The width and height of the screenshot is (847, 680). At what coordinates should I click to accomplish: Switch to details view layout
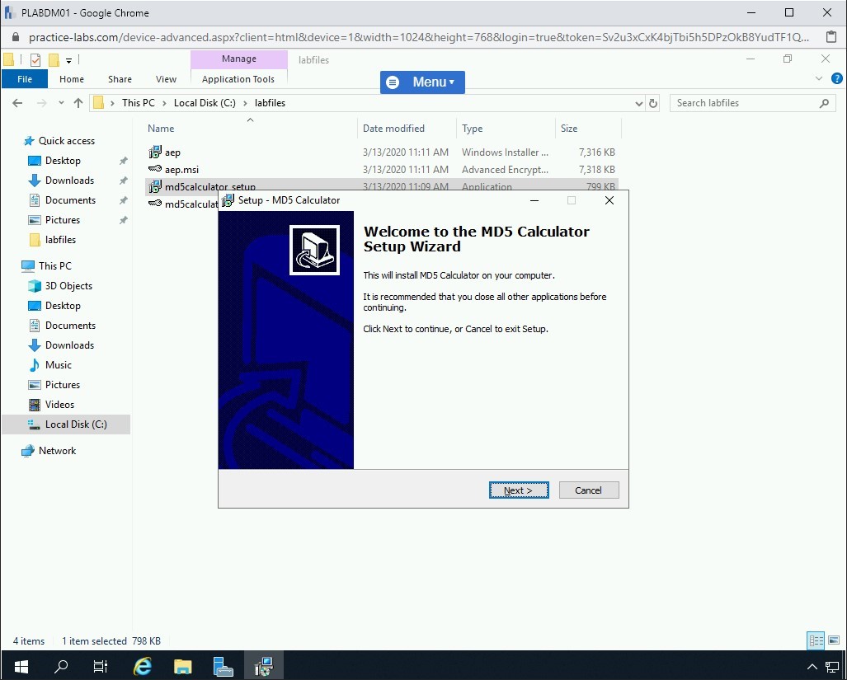[816, 640]
